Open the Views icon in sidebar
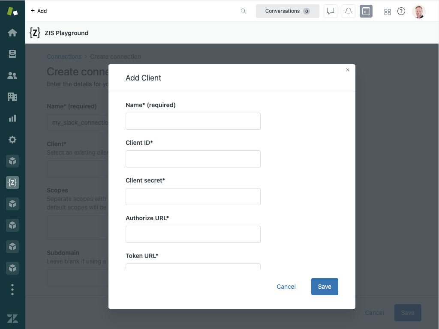The image size is (439, 329). pos(12,54)
